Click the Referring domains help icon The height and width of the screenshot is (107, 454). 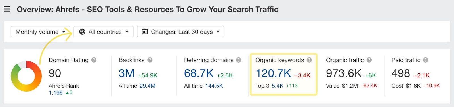(239, 60)
